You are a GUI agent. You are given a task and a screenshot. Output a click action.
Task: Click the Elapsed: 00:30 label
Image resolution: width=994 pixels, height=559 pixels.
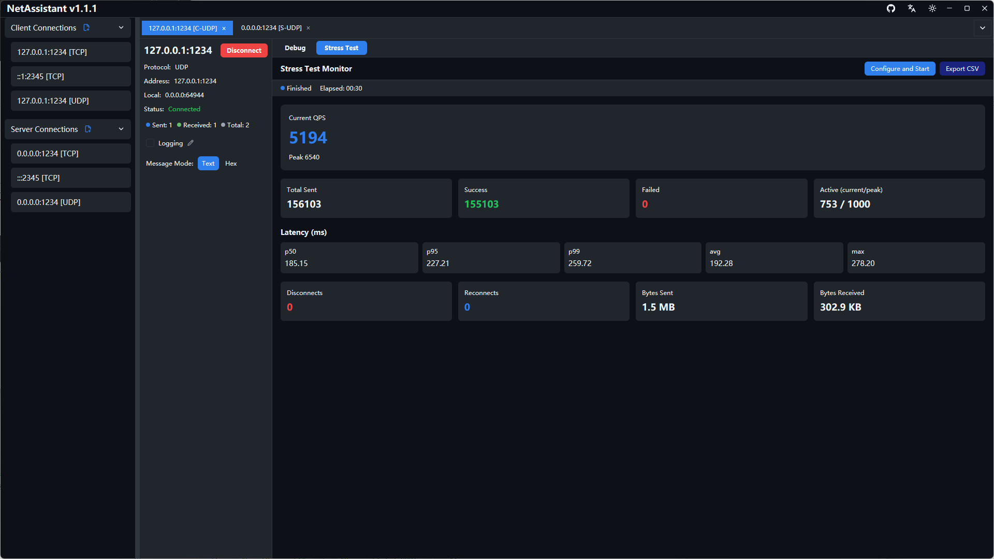(x=341, y=88)
